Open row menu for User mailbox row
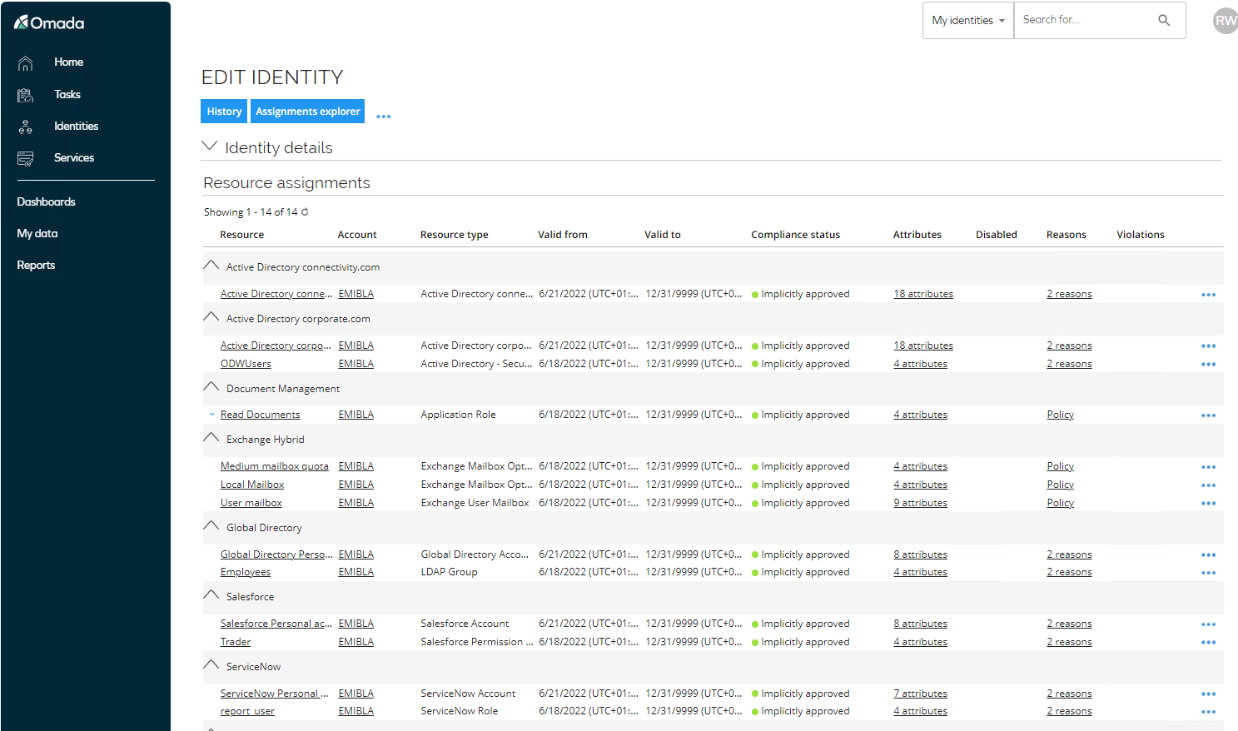The width and height of the screenshot is (1238, 731). tap(1208, 504)
